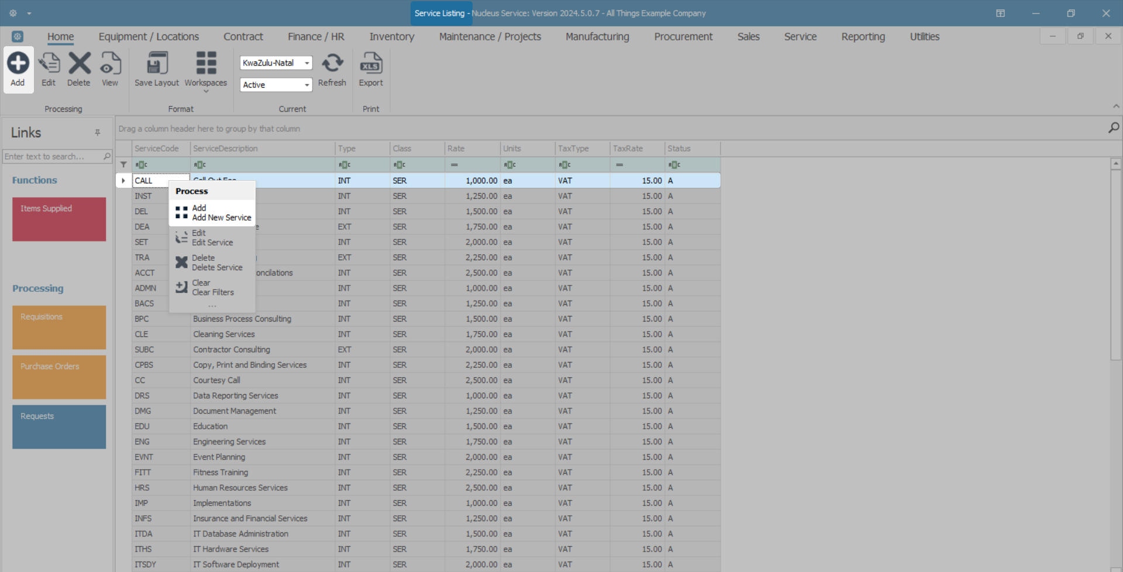Click the ServiceCode filter condition icon
Screen dimensions: 1123x572
point(142,165)
